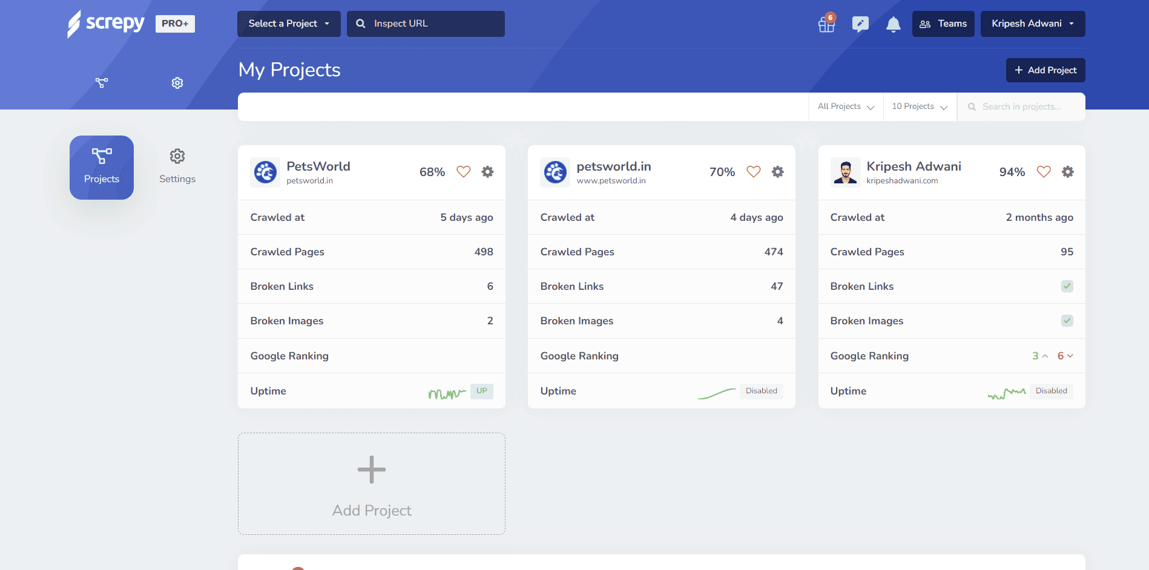
Task: Open the All Projects filter dropdown
Action: tap(846, 106)
